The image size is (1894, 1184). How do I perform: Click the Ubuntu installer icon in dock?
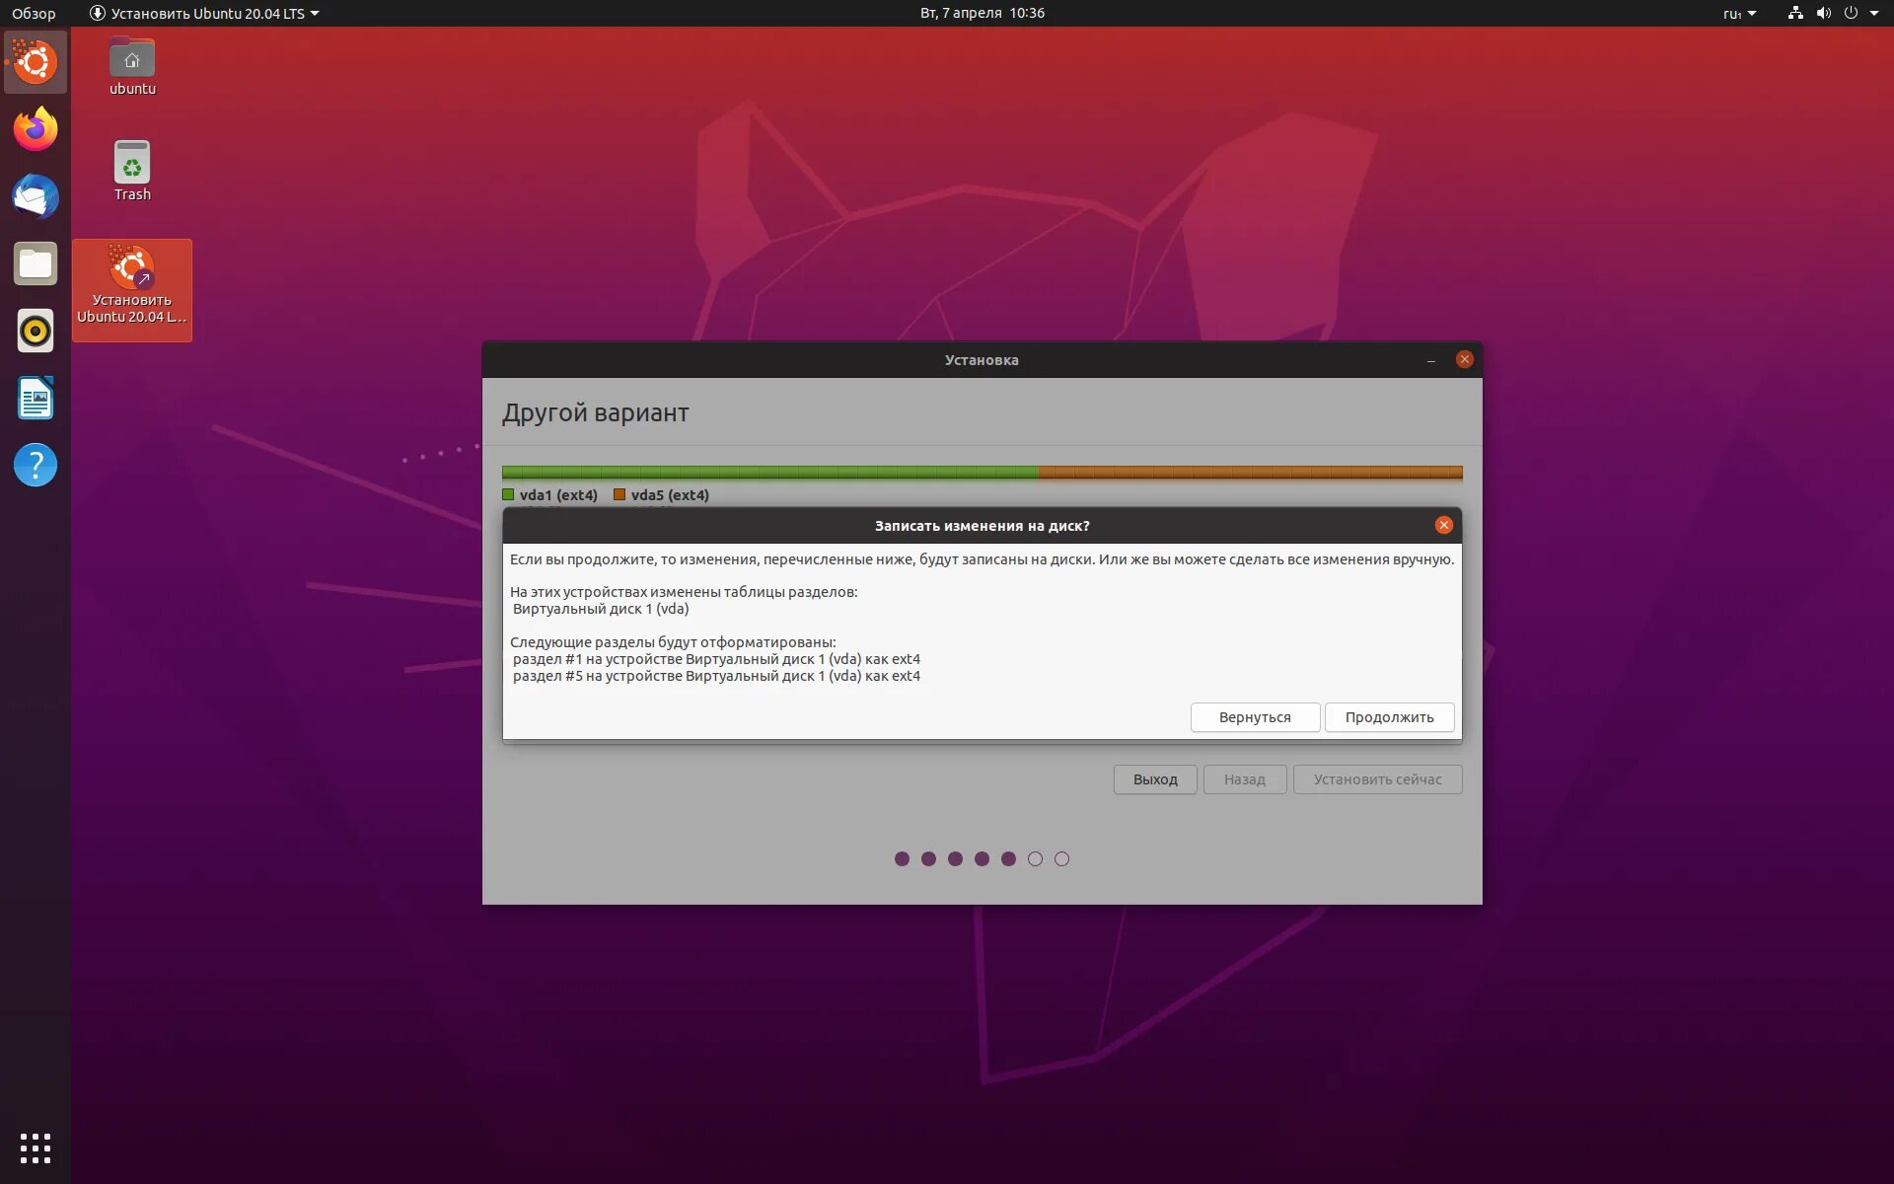[36, 62]
